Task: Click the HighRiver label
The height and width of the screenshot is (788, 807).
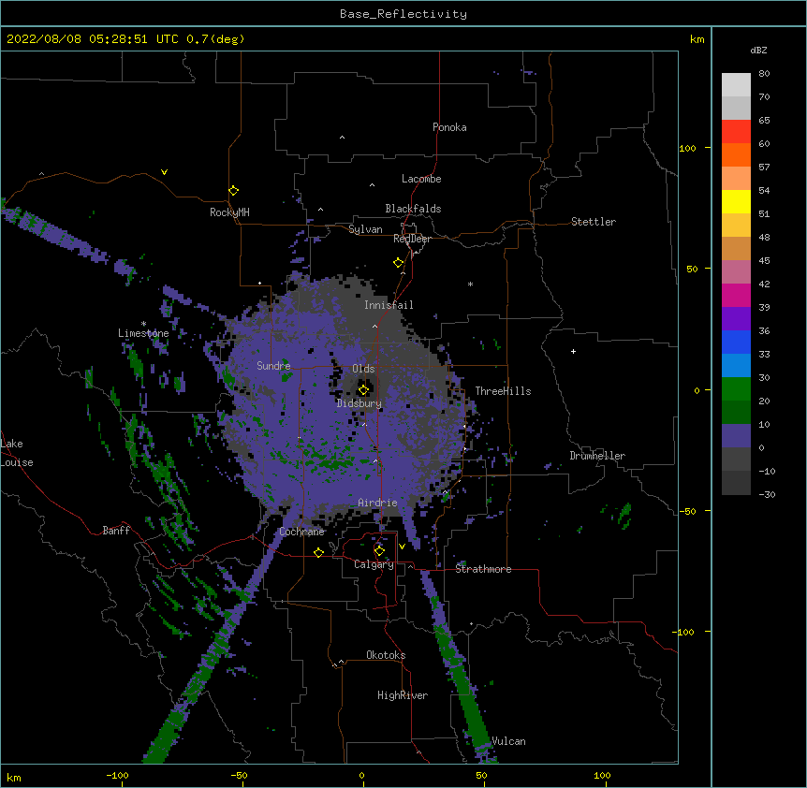Action: click(x=403, y=695)
